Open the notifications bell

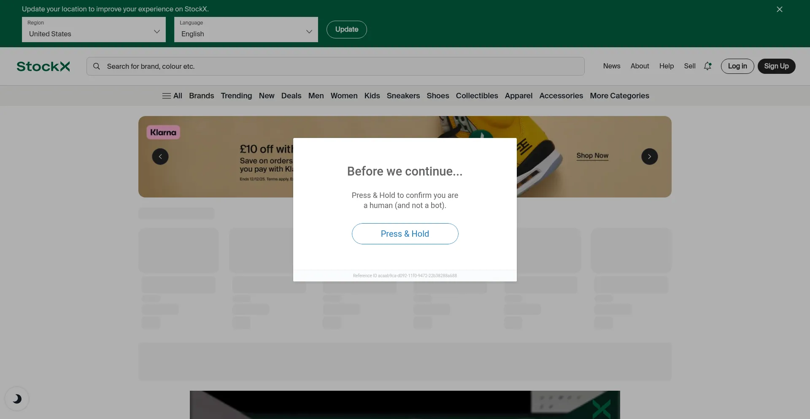tap(707, 66)
